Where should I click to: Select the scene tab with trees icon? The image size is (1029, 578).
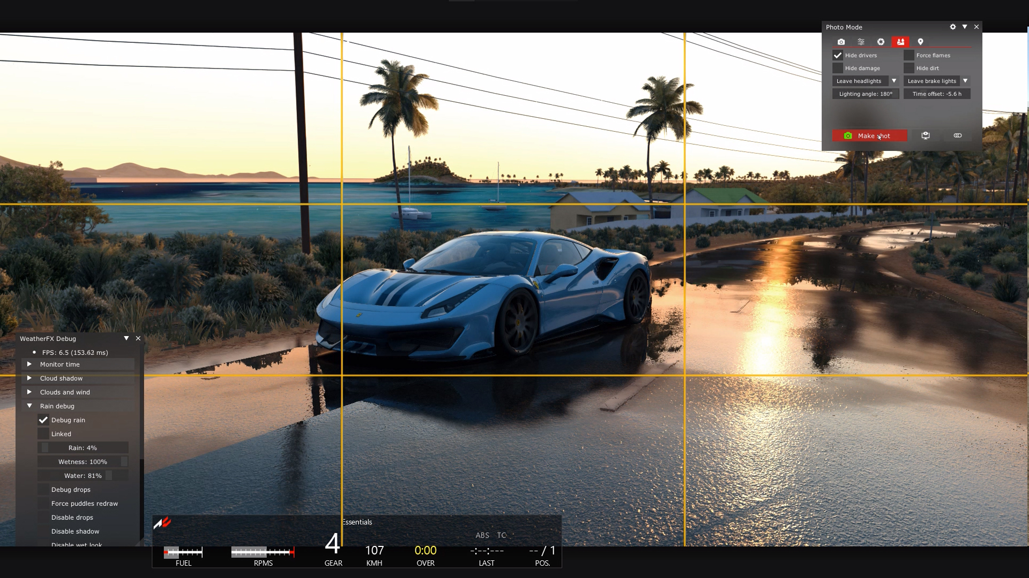pyautogui.click(x=900, y=42)
